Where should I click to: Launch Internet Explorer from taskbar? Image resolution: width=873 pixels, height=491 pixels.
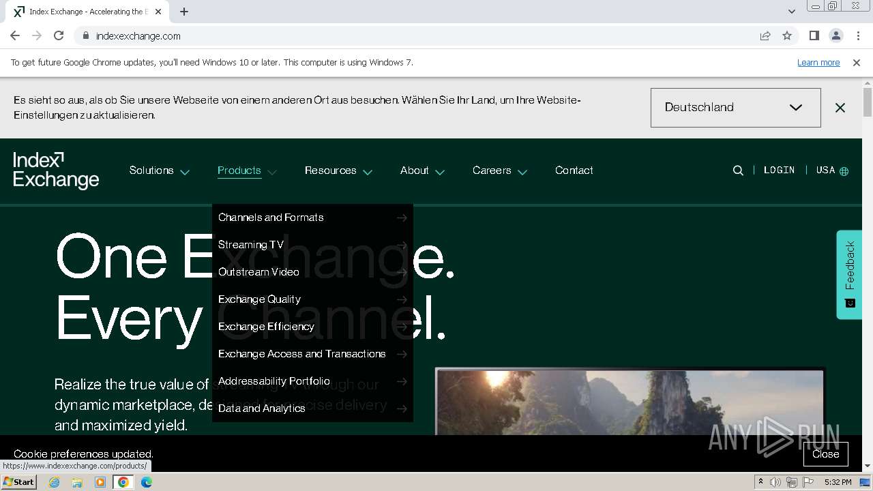coord(54,482)
